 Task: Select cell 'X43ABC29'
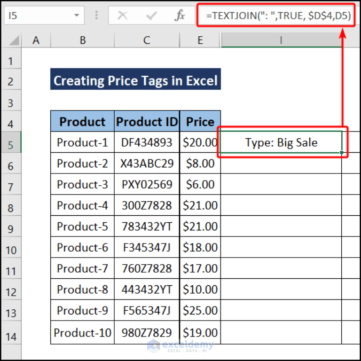click(x=147, y=163)
